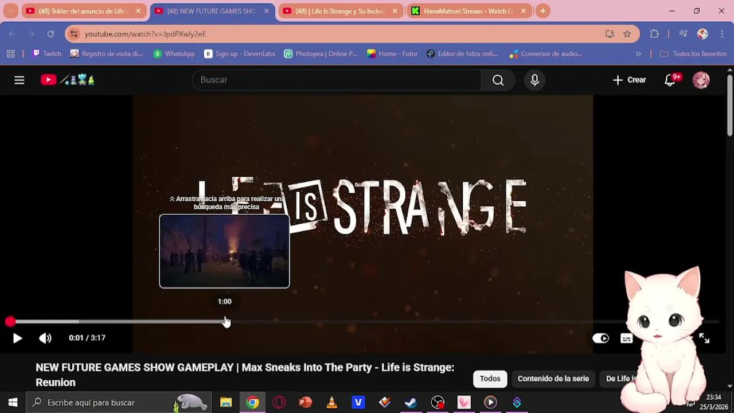734x413 pixels.
Task: Open the Registro de visita bookmark
Action: pos(106,54)
